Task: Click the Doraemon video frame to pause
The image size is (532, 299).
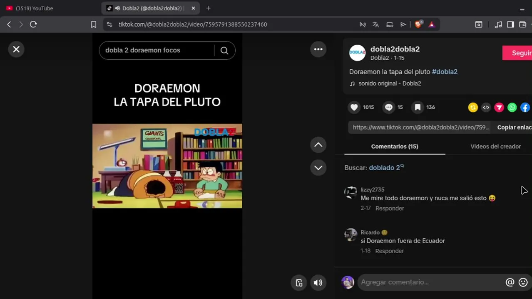Action: point(167,166)
